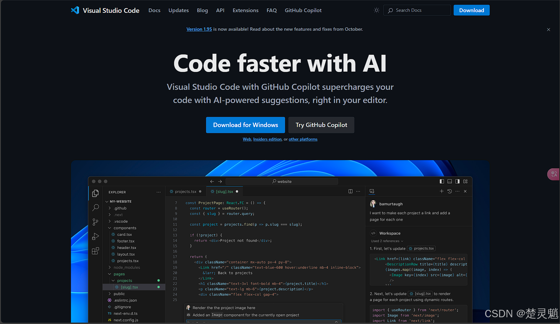This screenshot has width=560, height=324.
Task: Open the Web link
Action: coord(247,139)
